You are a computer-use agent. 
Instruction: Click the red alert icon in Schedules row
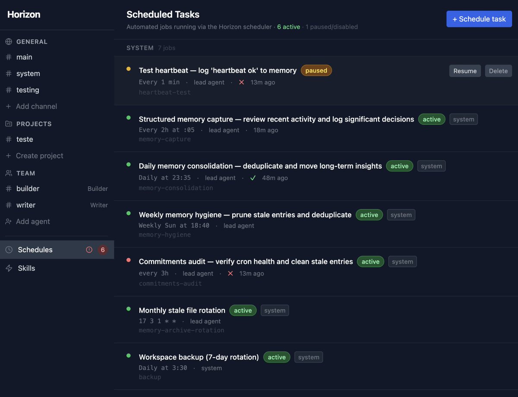(89, 250)
